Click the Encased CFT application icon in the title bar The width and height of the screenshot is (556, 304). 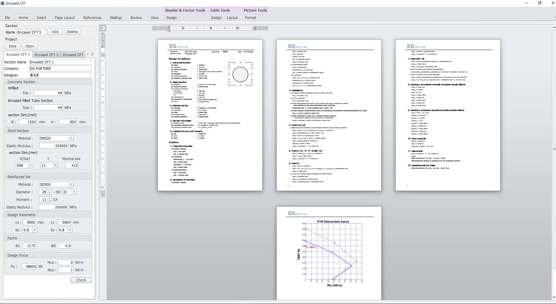tap(3, 3)
